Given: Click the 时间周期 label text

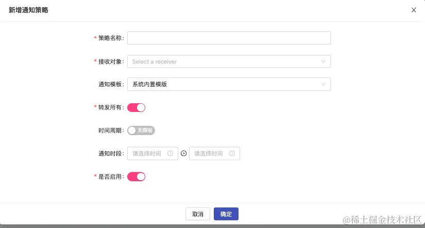Looking at the screenshot, I should click(x=110, y=130).
